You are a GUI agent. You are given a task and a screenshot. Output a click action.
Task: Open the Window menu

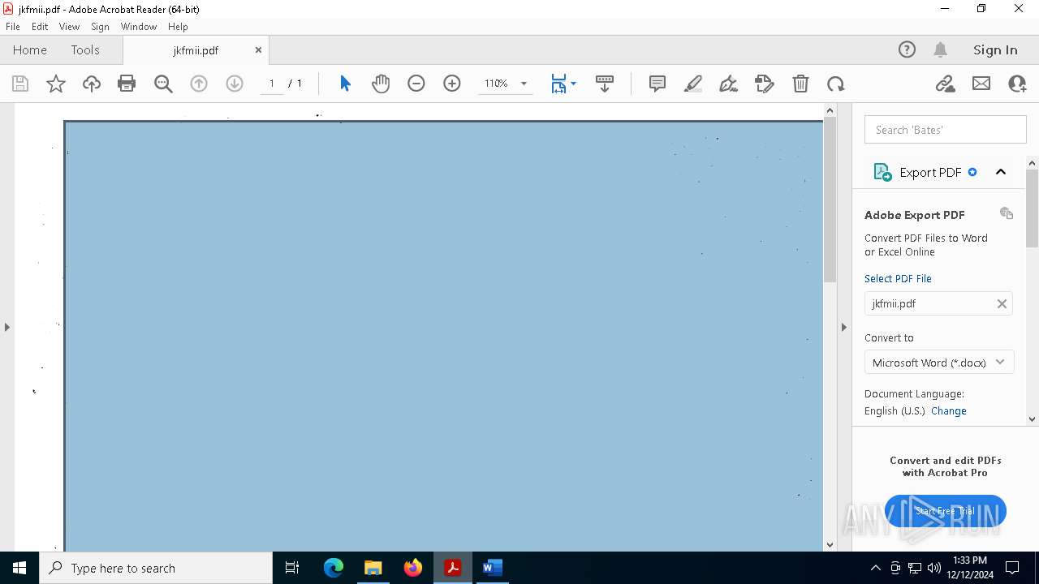(139, 27)
